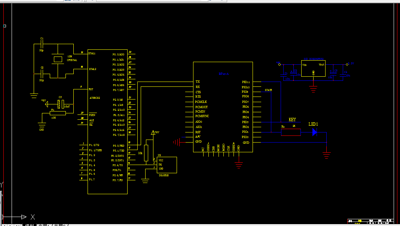Click the XTAL1 pin label
Image resolution: width=400 pixels, height=226 pixels.
coord(92,54)
